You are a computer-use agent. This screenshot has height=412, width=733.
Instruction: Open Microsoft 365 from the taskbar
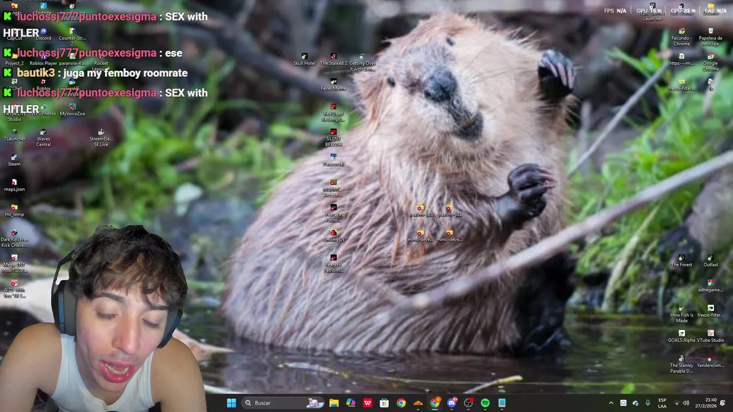tap(350, 403)
